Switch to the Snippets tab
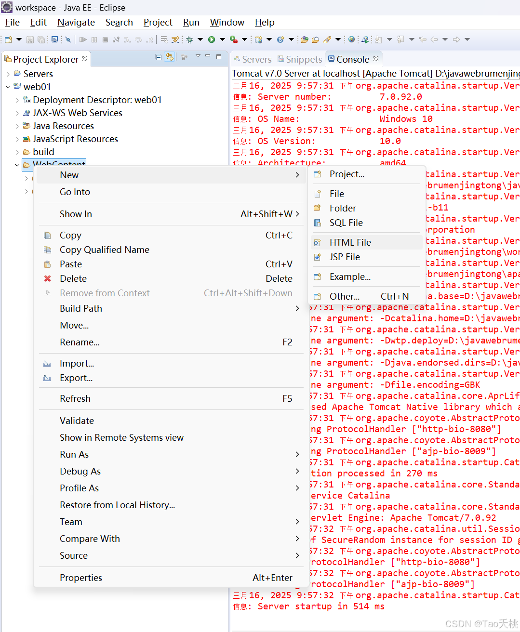 [299, 59]
